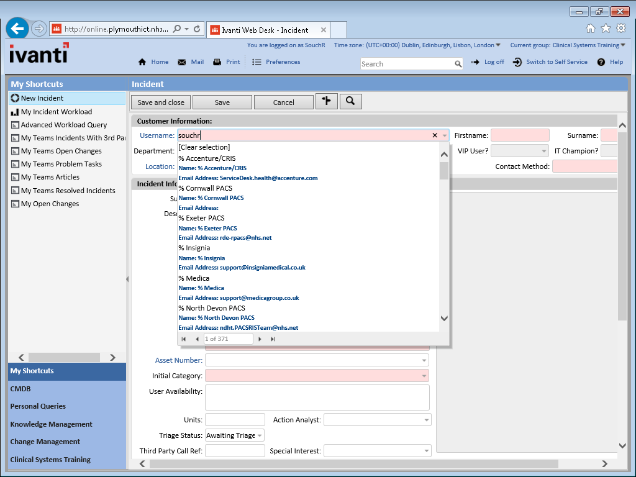Open the Knowledge Management navigation section
This screenshot has width=636, height=477.
coord(67,424)
